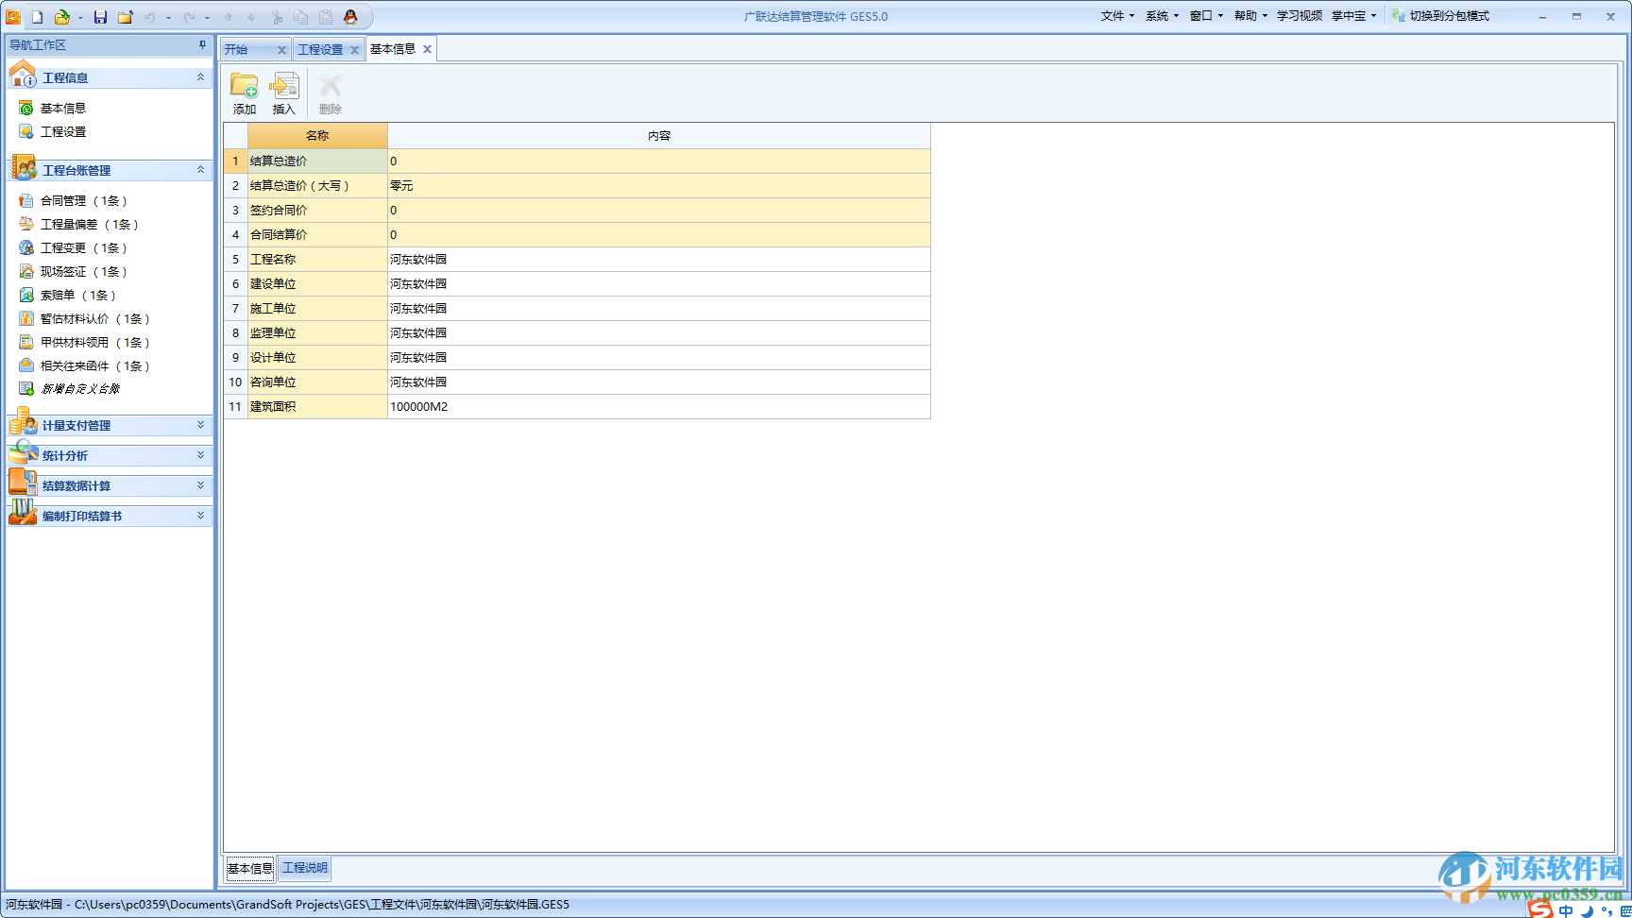Screen dimensions: 1632x918
Task: Collapse the 工程台账管理 section
Action: (x=200, y=170)
